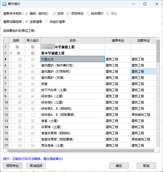Open 定额专业 cell for 综合楼A、B (铝板幕墙)
This screenshot has width=163, height=172.
143,115
